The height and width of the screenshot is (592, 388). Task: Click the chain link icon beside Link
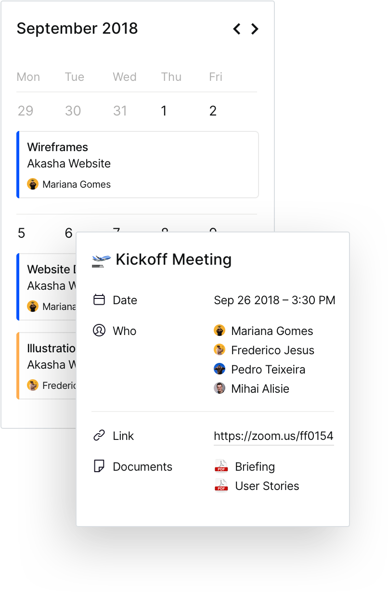(99, 436)
